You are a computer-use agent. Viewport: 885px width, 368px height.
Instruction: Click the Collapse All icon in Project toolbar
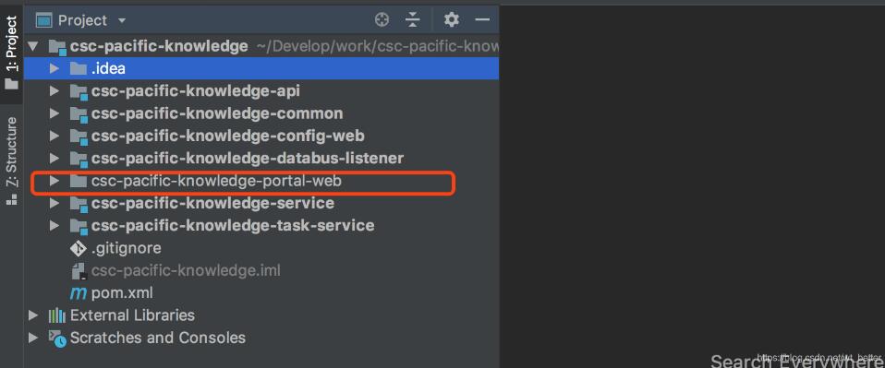(413, 20)
